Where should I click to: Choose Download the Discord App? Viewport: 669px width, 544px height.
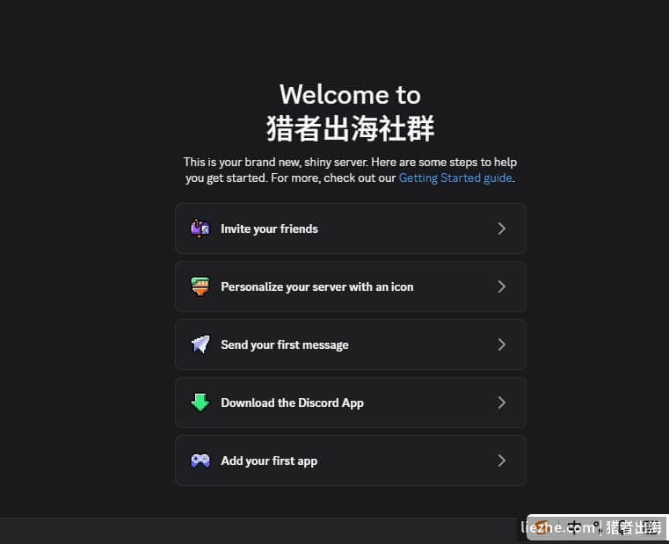(292, 403)
